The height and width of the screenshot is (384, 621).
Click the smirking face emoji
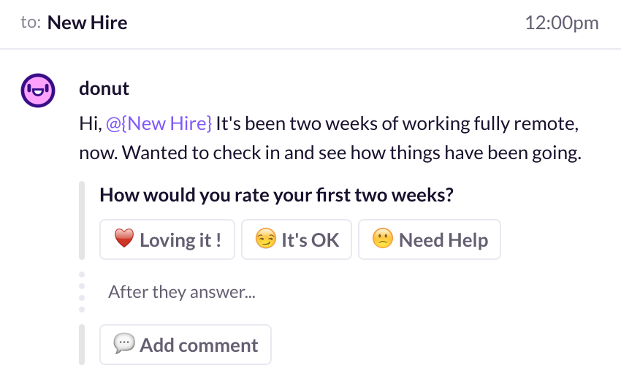[265, 239]
